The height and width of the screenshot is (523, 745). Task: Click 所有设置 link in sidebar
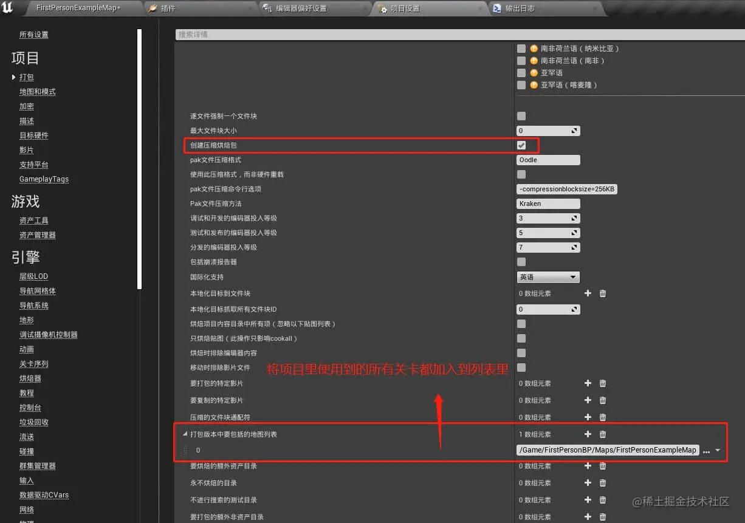click(34, 35)
